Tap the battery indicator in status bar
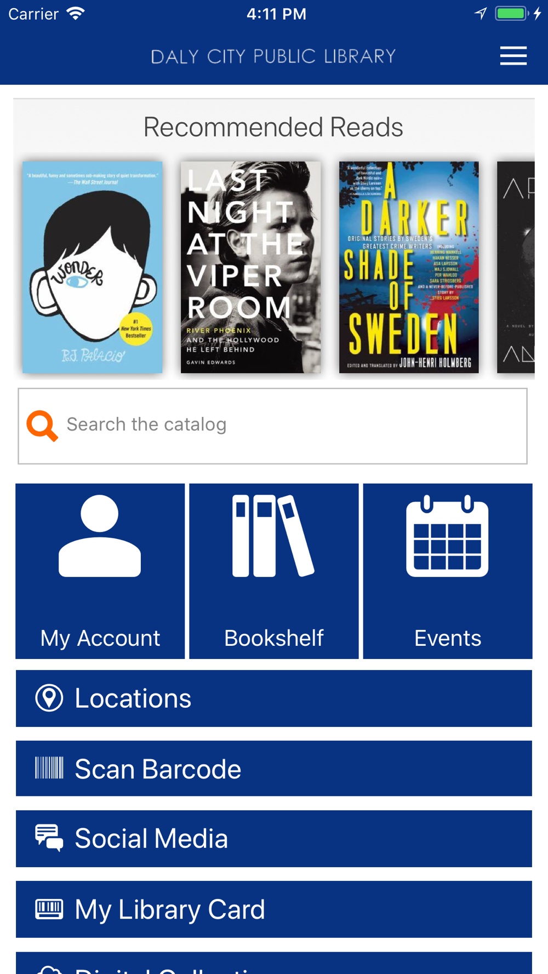The image size is (548, 974). click(511, 14)
